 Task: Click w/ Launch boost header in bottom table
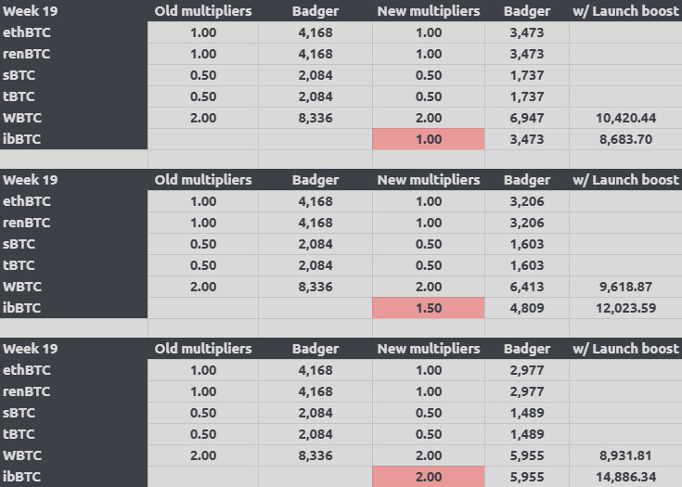point(625,349)
